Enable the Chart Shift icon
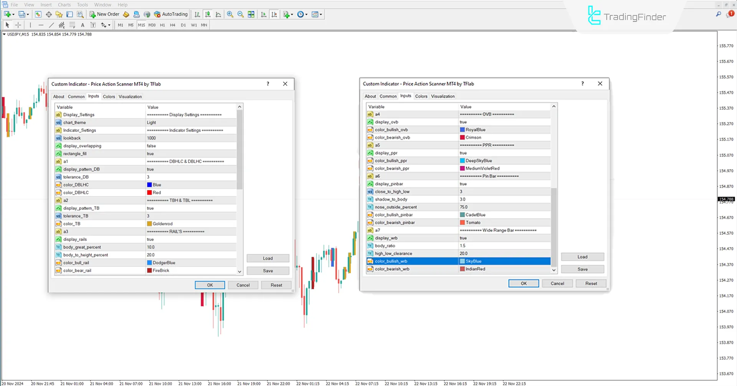This screenshot has width=737, height=386. click(274, 14)
